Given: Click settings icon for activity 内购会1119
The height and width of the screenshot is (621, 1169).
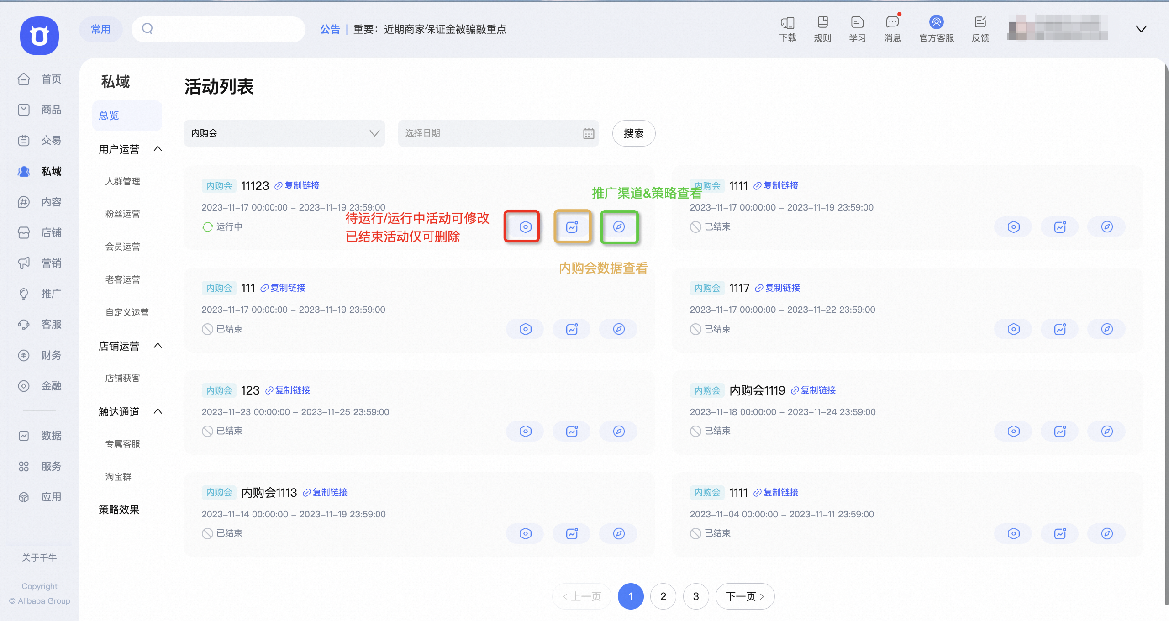Looking at the screenshot, I should point(1013,432).
